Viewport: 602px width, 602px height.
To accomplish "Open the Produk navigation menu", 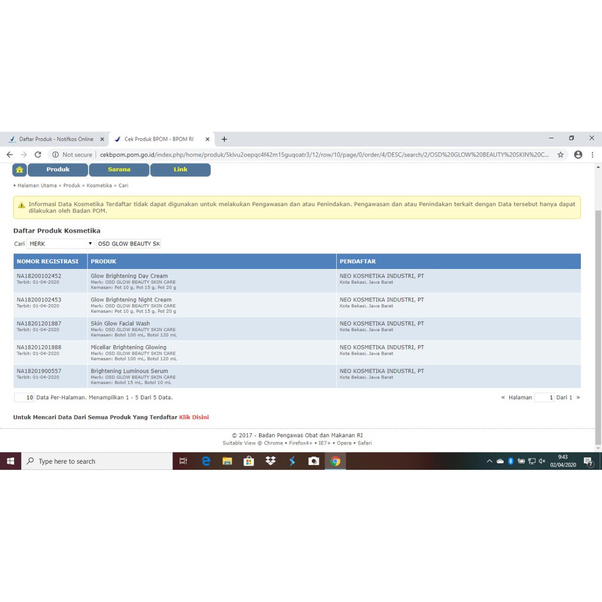I will 58,170.
